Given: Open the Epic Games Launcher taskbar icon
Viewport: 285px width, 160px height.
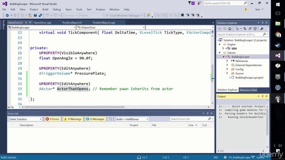Looking at the screenshot, I should coord(278,77).
